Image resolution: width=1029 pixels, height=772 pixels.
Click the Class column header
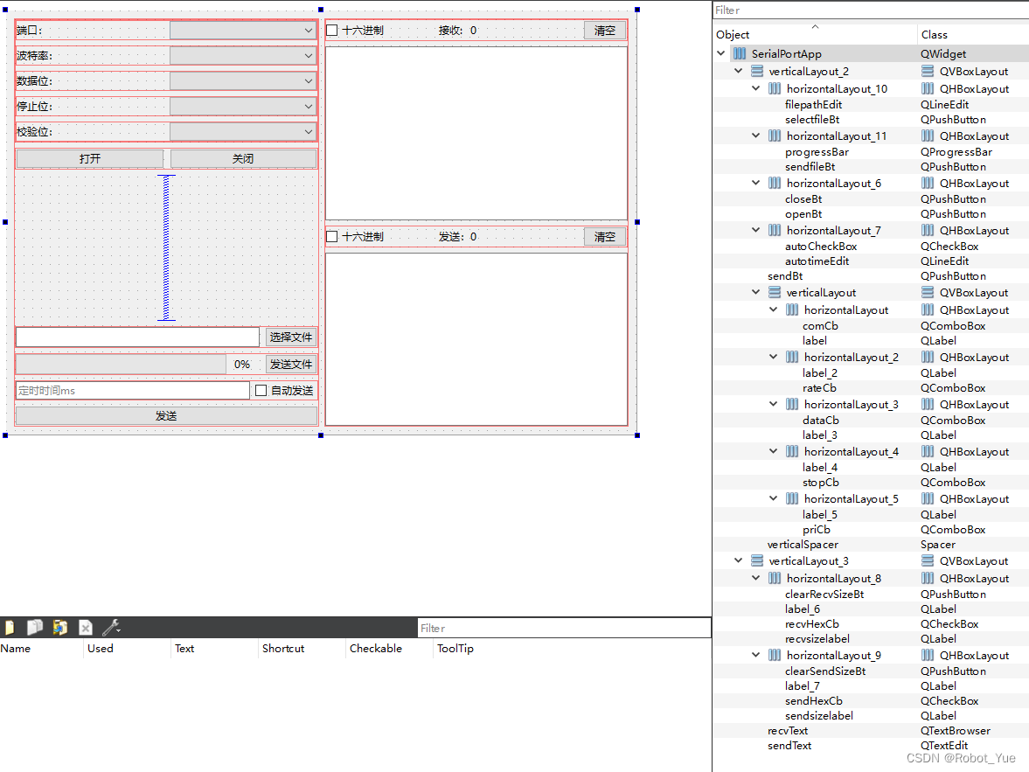(x=972, y=34)
